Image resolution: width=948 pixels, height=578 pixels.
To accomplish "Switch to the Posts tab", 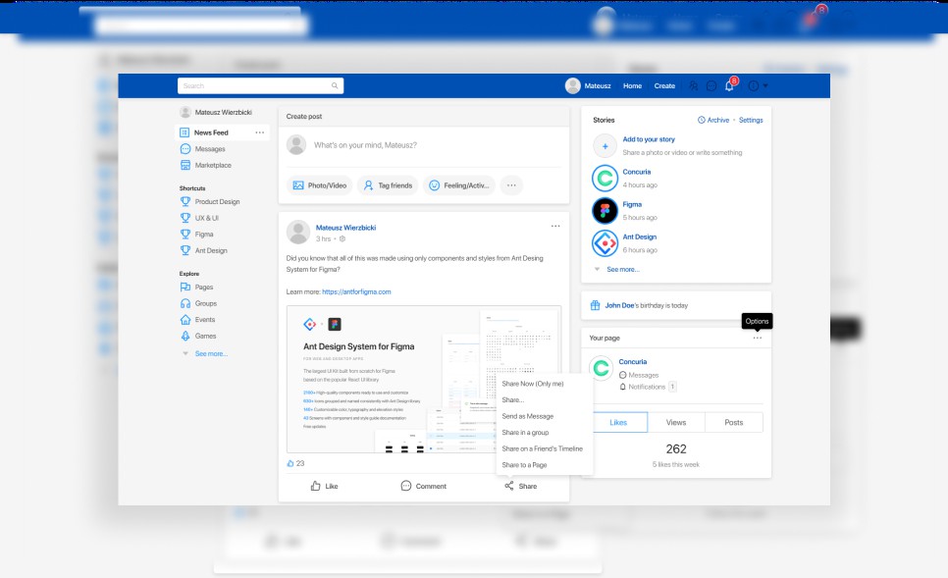I will click(734, 422).
